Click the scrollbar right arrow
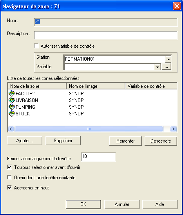This screenshot has width=183, height=215. click(173, 129)
